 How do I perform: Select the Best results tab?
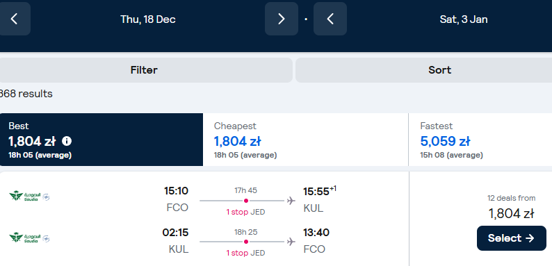coord(102,140)
